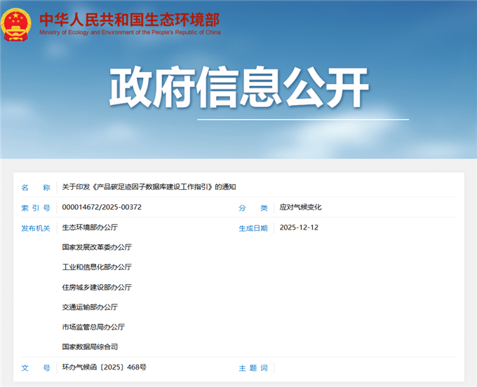Click the 政府信息公开 banner heading
Image resolution: width=477 pixels, height=387 pixels.
click(x=238, y=89)
